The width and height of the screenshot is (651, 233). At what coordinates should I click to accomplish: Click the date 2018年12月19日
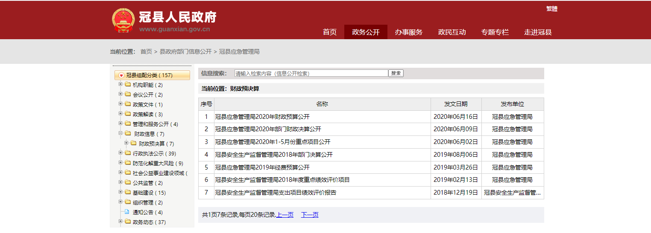[456, 193]
